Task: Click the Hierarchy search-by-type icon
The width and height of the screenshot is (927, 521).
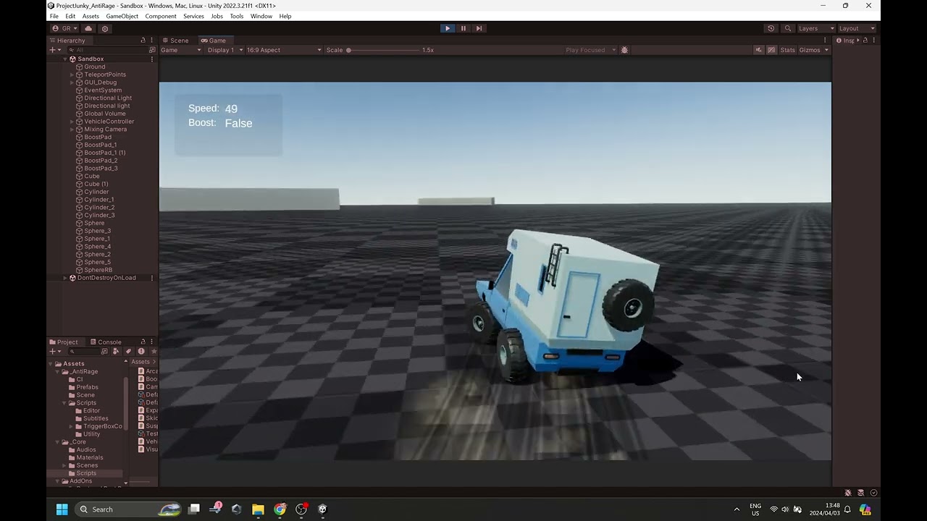Action: tap(152, 50)
